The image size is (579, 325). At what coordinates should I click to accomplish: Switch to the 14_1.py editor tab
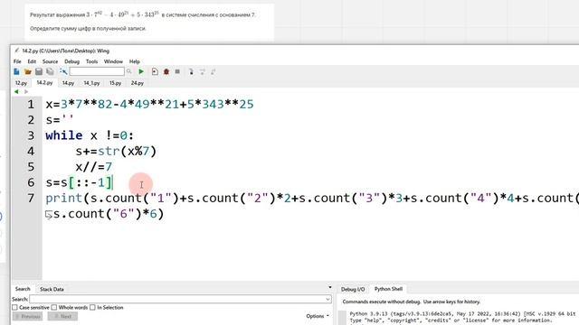tap(91, 83)
